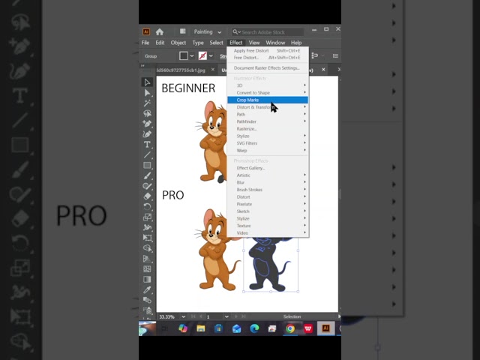Expand the 3D effect submenu
This screenshot has width=480, height=360.
tap(268, 85)
